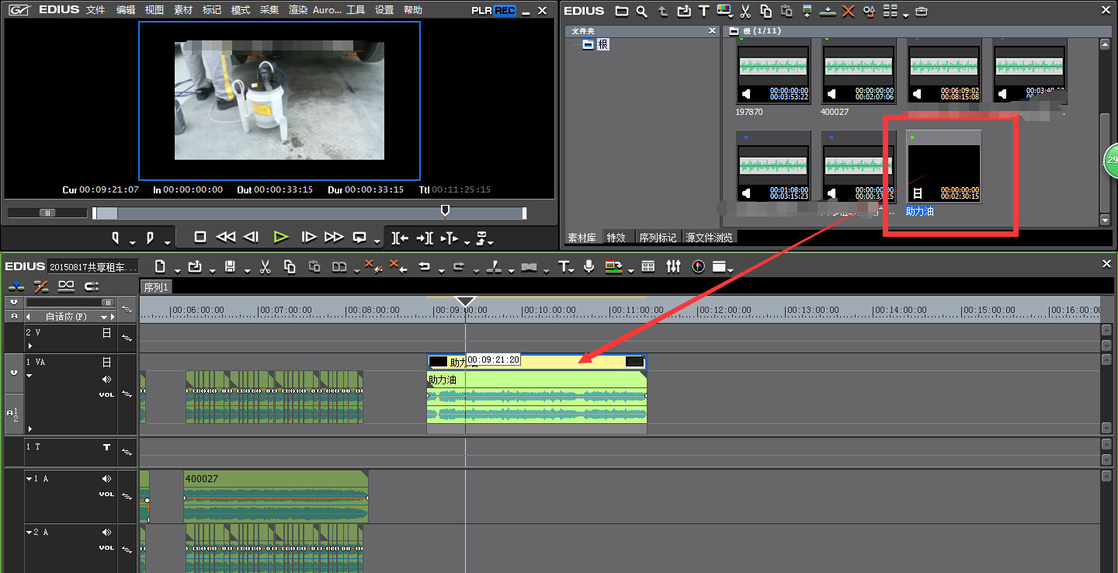Toggle the snap to event magnet icon
The width and height of the screenshot is (1118, 573).
point(92,286)
